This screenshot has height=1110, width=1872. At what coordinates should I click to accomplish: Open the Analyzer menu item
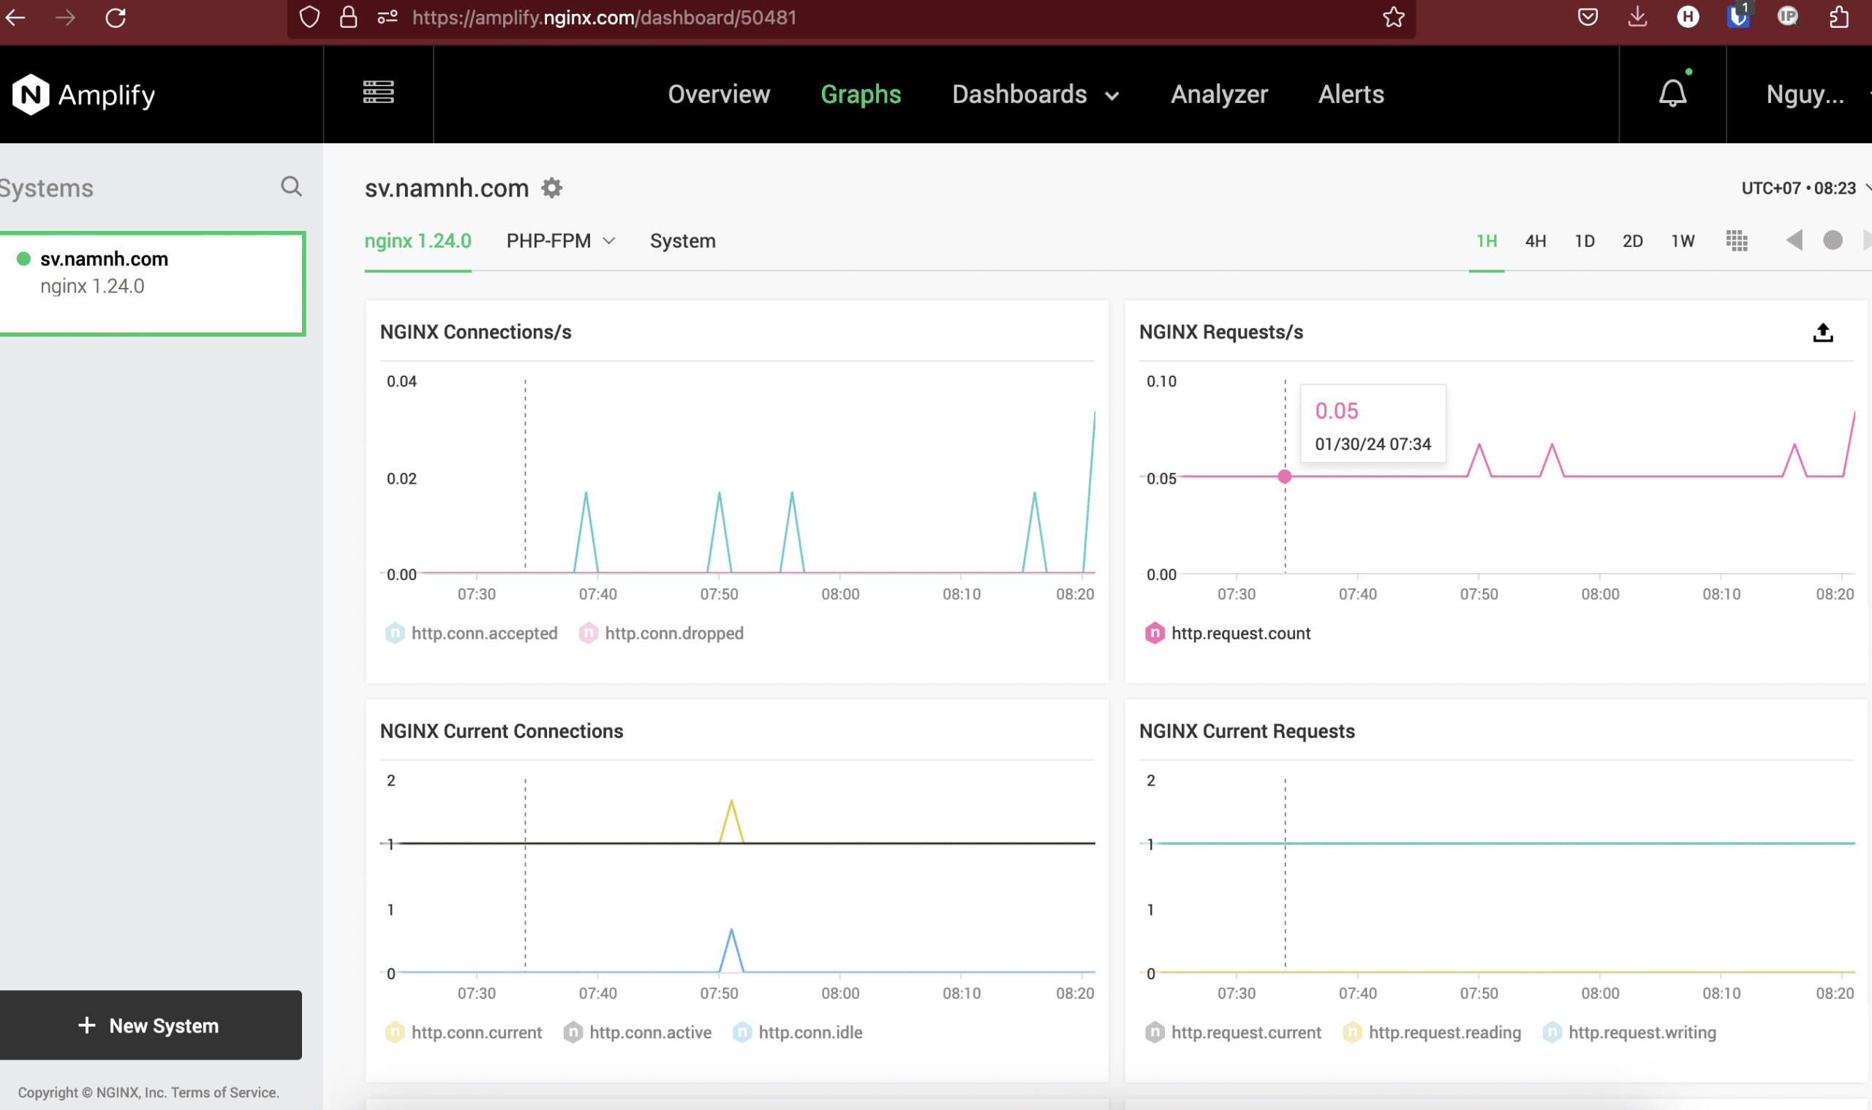pos(1218,95)
